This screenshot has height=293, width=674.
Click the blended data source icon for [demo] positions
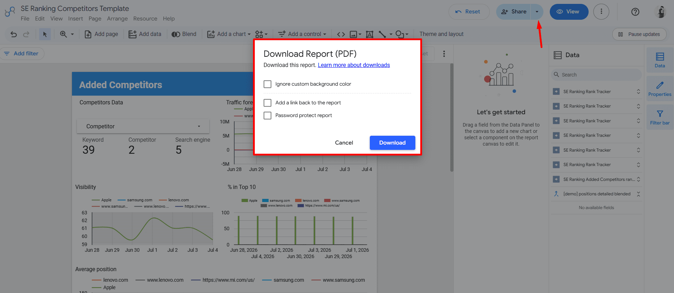click(x=556, y=194)
